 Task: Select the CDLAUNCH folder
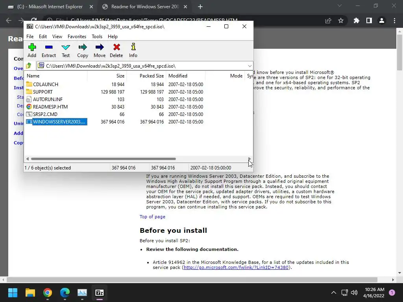click(42, 84)
